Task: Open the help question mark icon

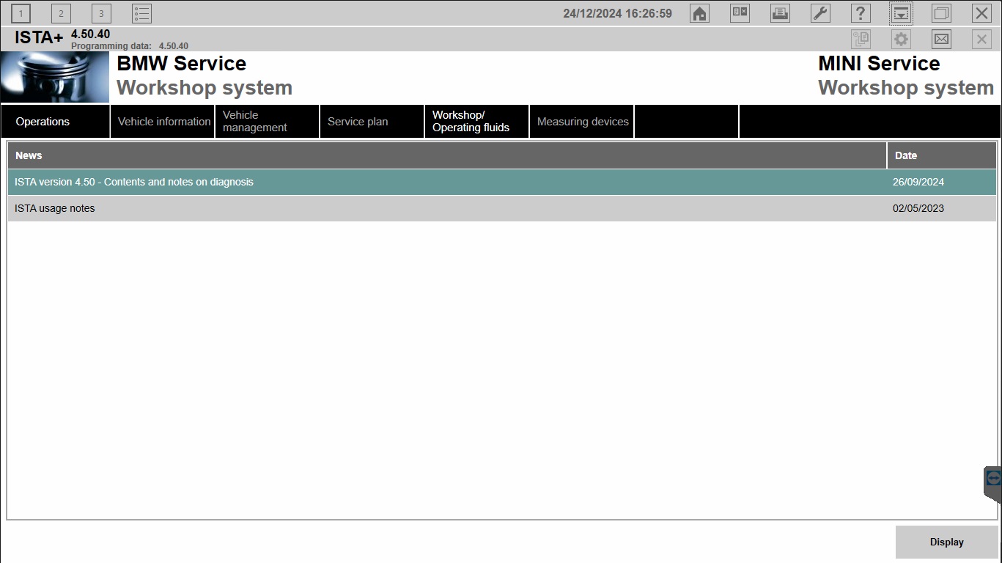Action: pyautogui.click(x=861, y=12)
